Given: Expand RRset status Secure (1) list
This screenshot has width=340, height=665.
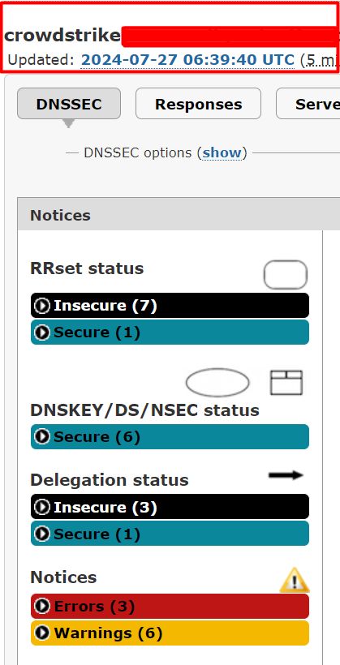Looking at the screenshot, I should point(170,332).
